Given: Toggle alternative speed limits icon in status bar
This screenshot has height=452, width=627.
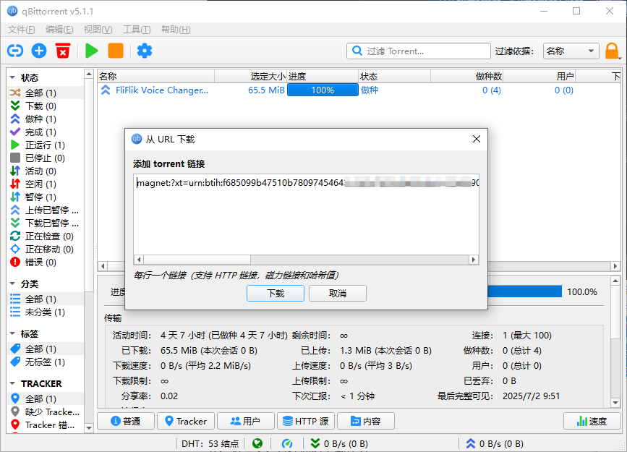Looking at the screenshot, I should 288,443.
